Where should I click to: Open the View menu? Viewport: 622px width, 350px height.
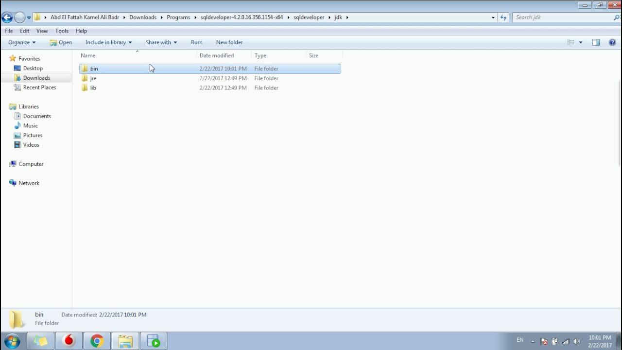tap(42, 31)
